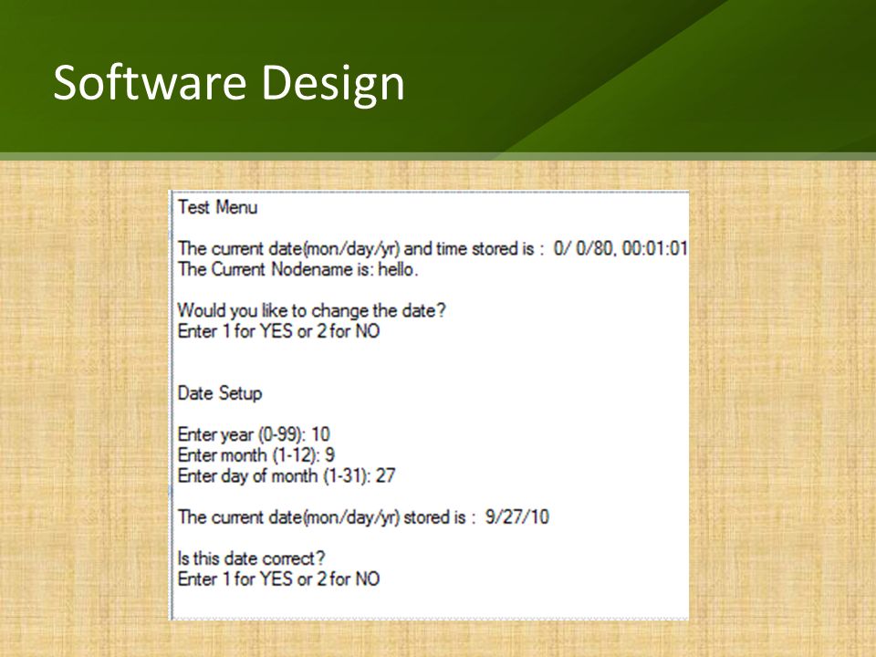
Task: Click the 'Enter day of month (1-31): 27' line
Action: [x=286, y=476]
